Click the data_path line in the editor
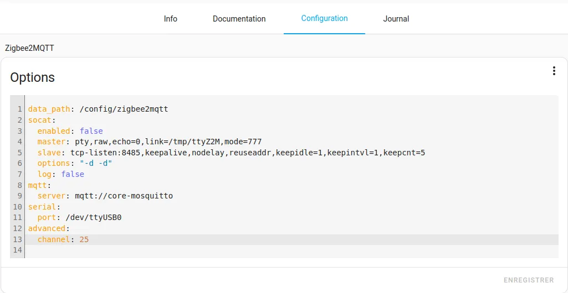 98,109
